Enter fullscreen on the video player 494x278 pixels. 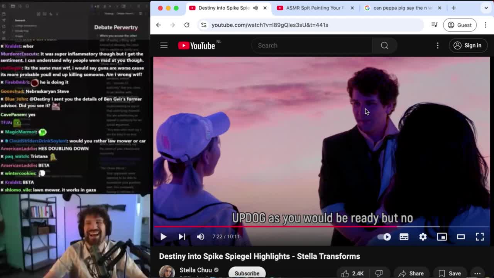click(x=480, y=237)
